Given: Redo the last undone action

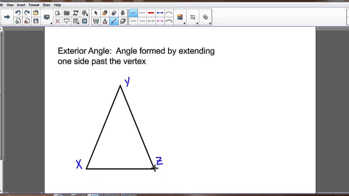Looking at the screenshot, I should pyautogui.click(x=27, y=13).
